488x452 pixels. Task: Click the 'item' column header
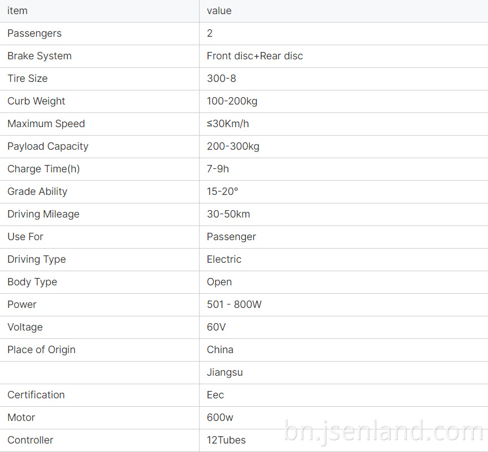pos(18,11)
